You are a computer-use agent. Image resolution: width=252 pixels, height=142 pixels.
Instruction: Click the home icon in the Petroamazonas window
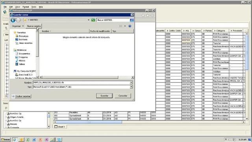143,15
